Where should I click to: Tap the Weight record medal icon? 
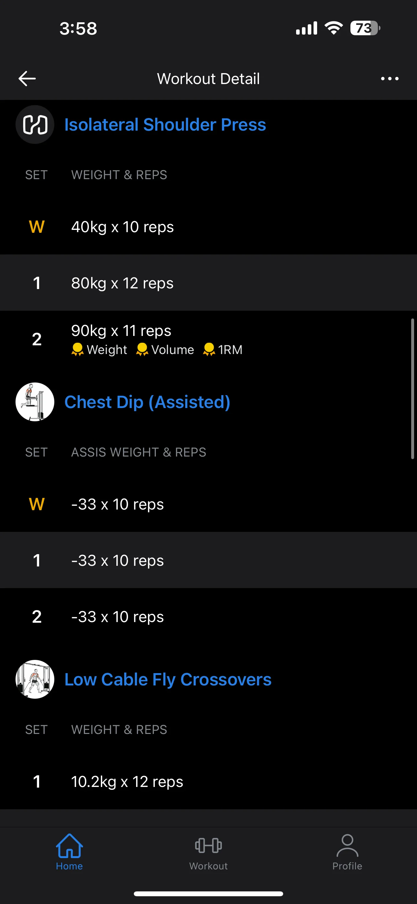click(x=77, y=350)
